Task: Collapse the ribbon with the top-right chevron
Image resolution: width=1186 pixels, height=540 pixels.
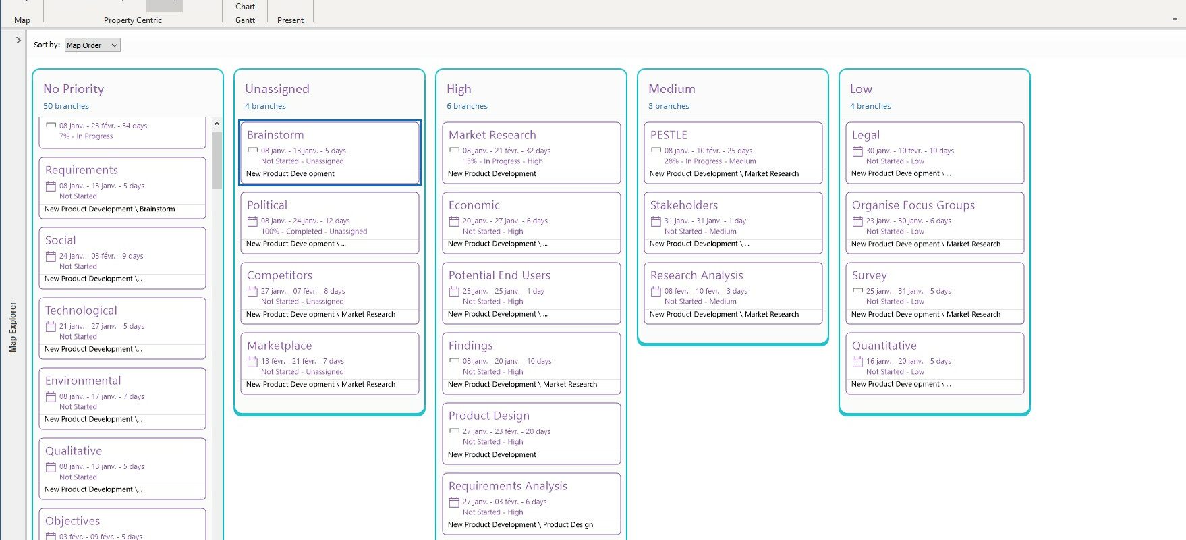Action: coord(1175,20)
